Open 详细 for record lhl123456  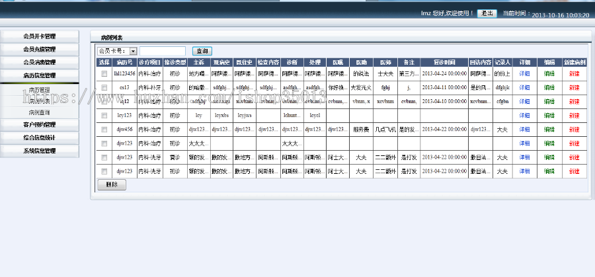click(x=524, y=73)
